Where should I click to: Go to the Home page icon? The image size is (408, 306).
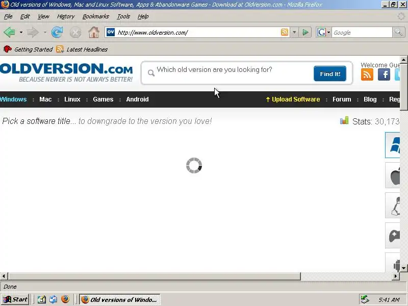(94, 33)
